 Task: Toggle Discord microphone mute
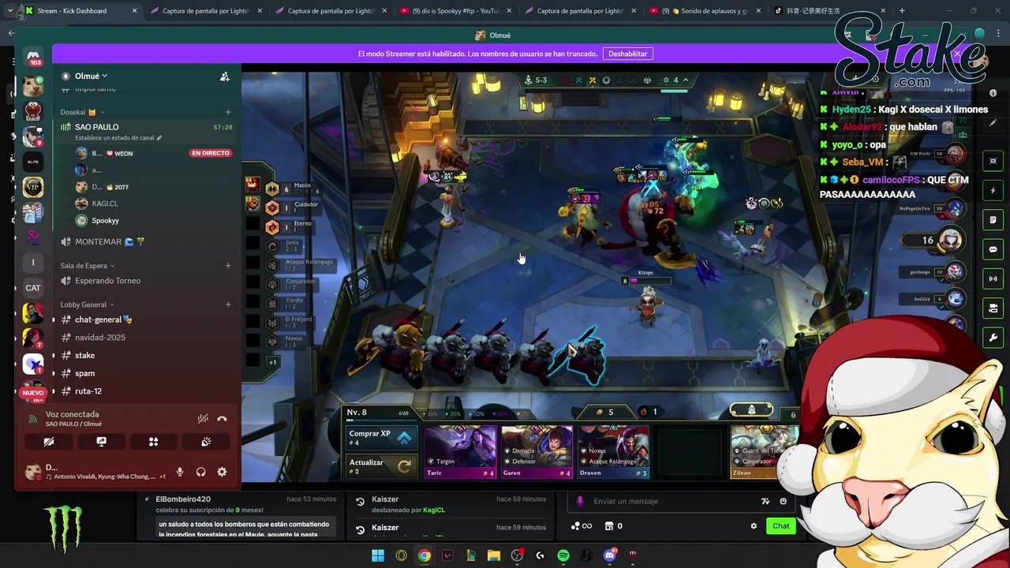(x=180, y=472)
